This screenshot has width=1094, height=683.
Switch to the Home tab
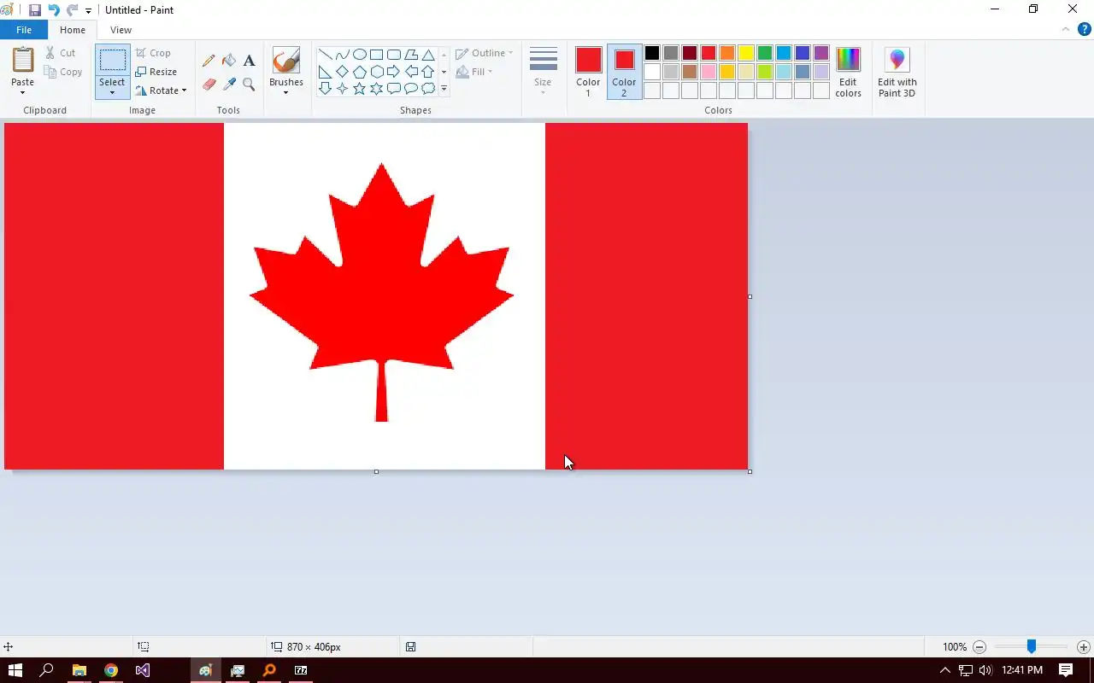pos(73,30)
